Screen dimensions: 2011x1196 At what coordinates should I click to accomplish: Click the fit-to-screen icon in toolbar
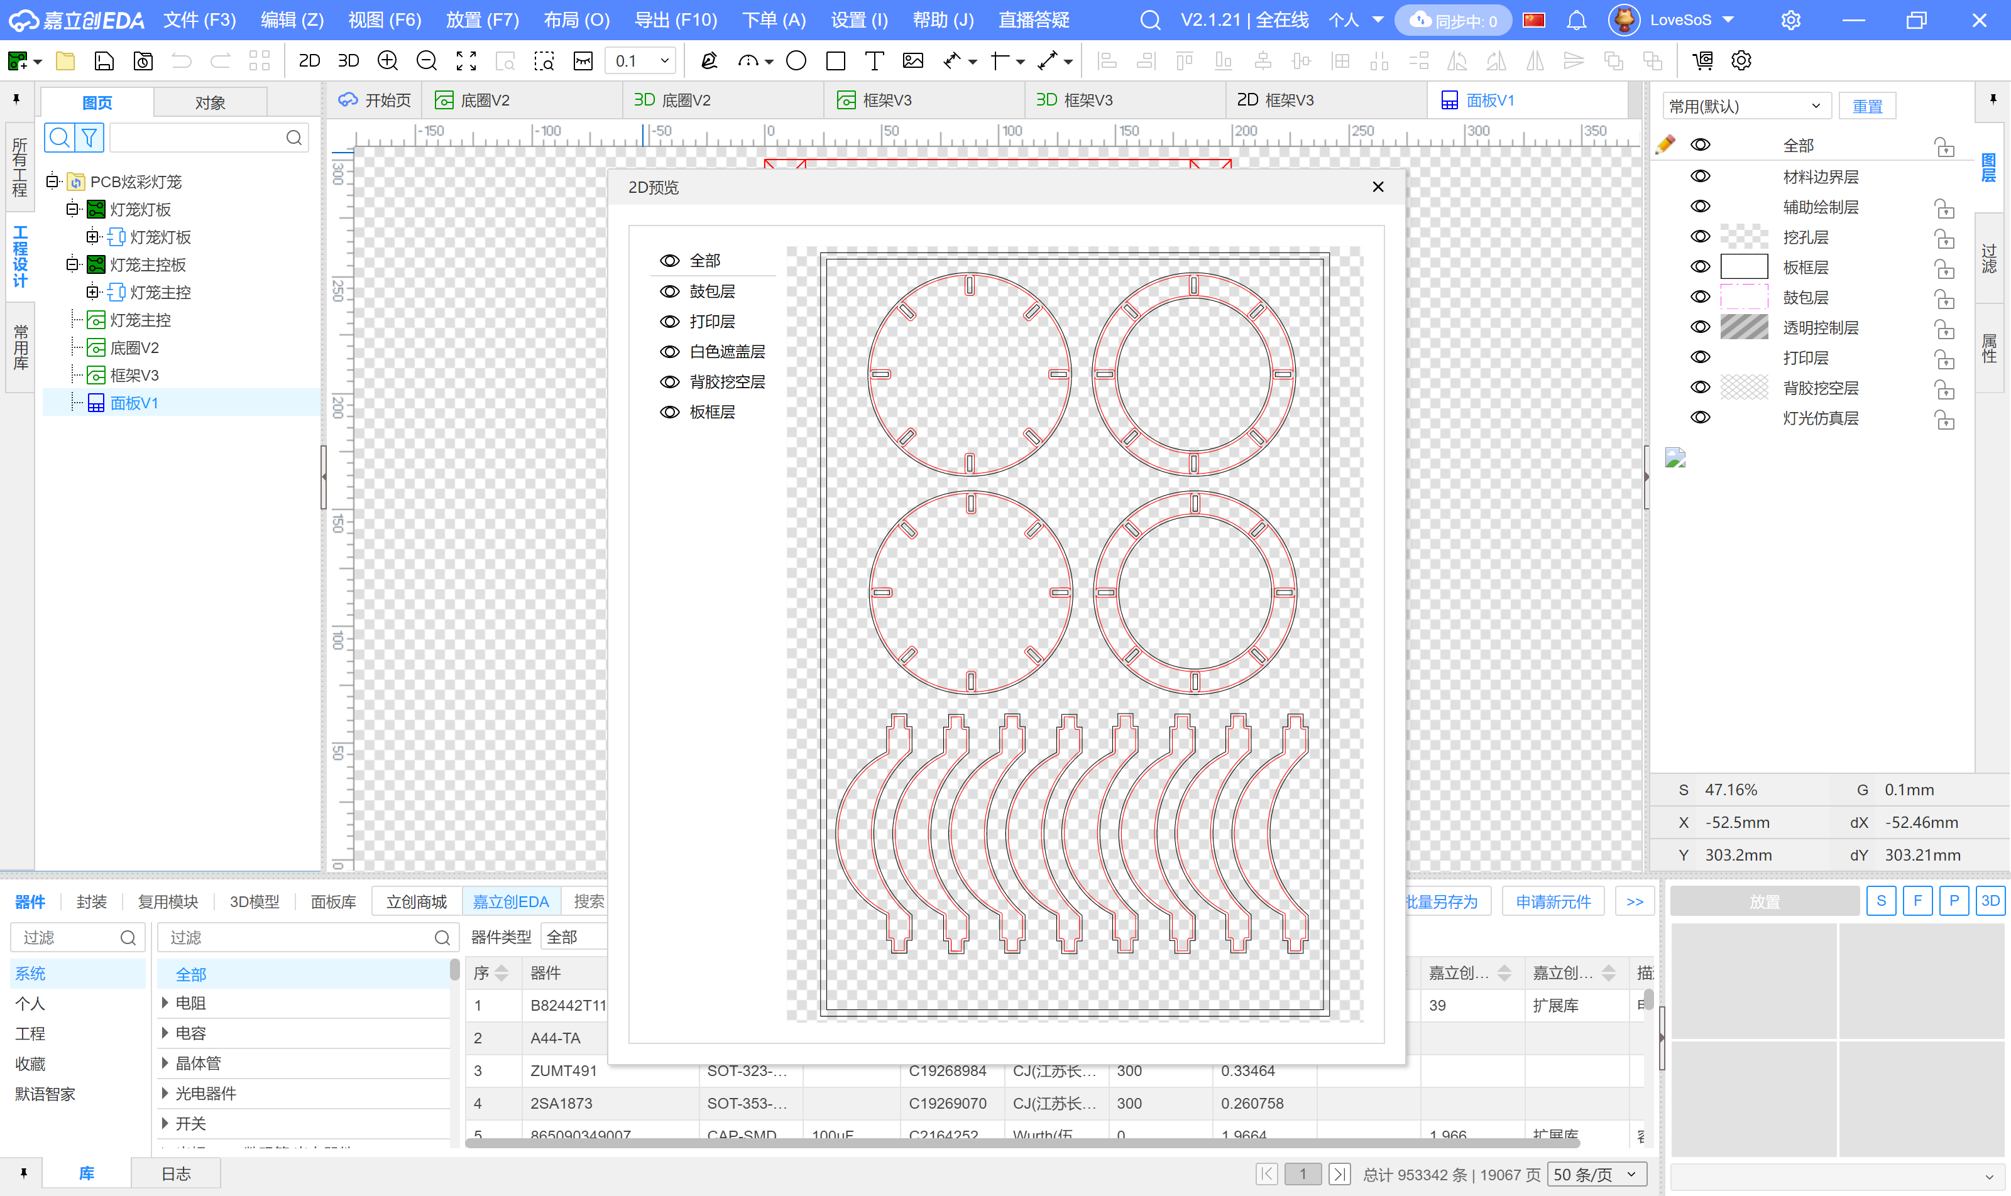(x=466, y=60)
